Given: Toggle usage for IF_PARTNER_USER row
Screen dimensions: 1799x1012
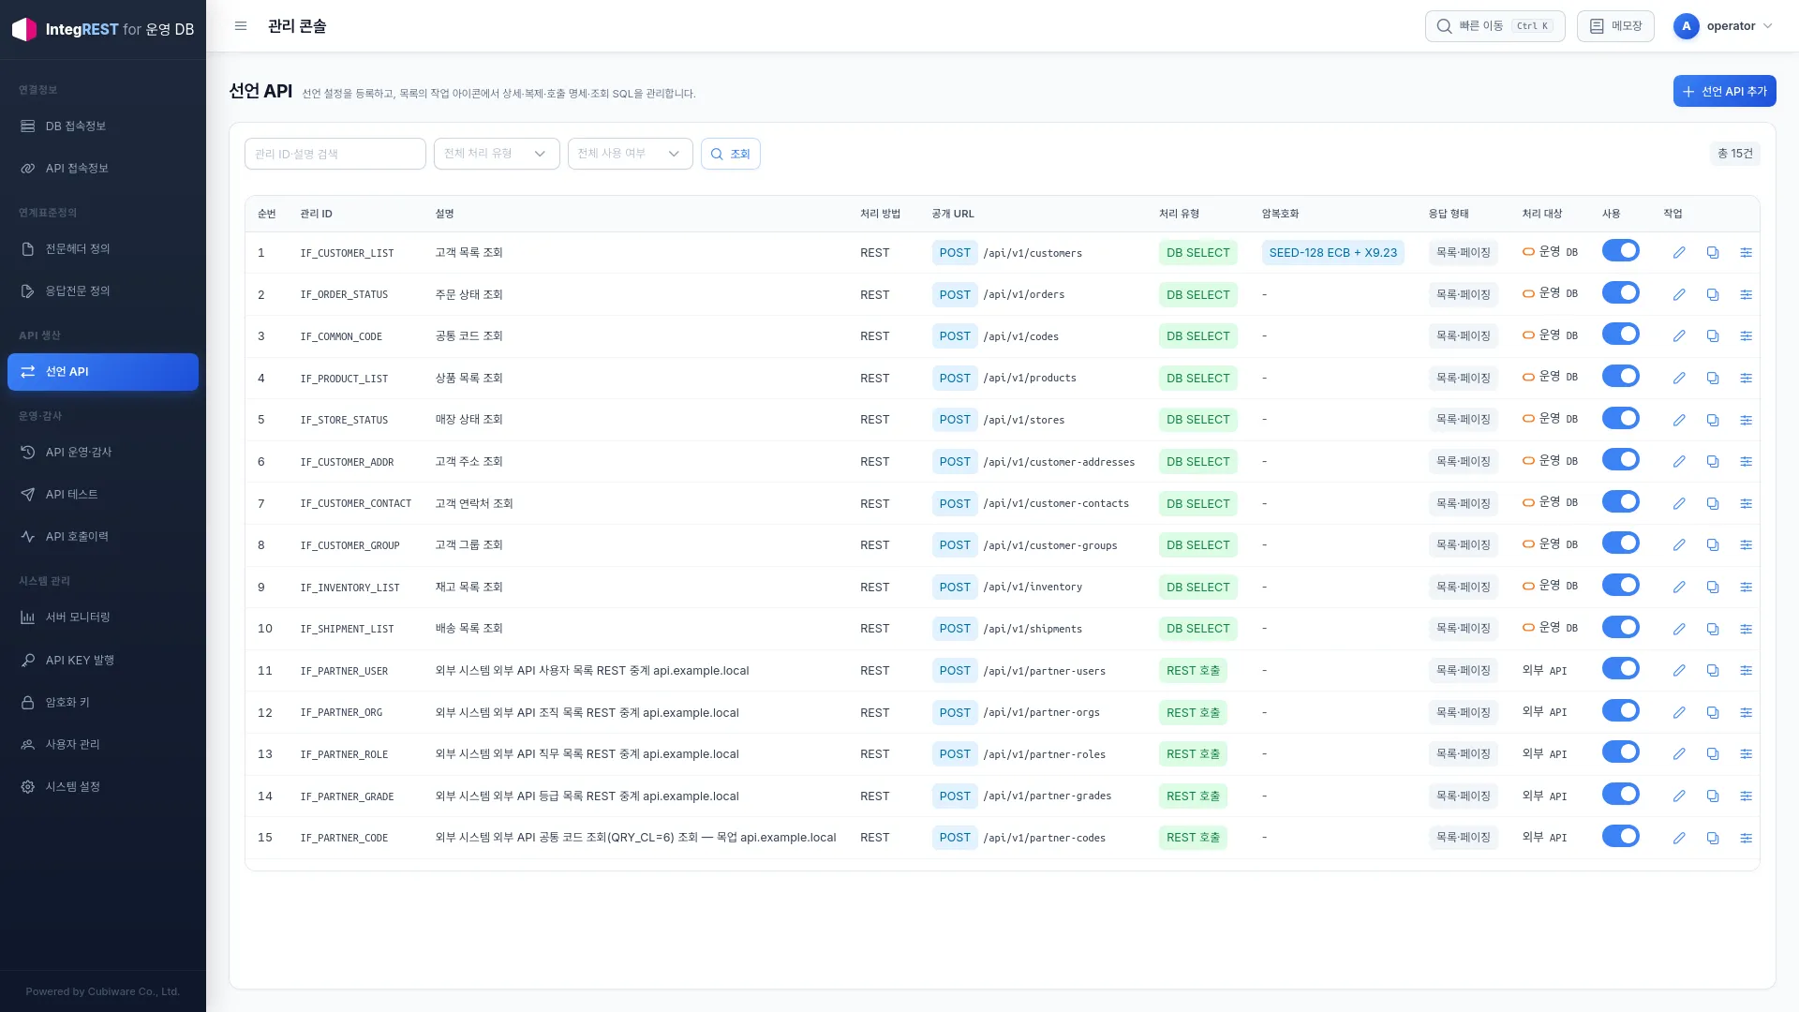Looking at the screenshot, I should tap(1620, 669).
